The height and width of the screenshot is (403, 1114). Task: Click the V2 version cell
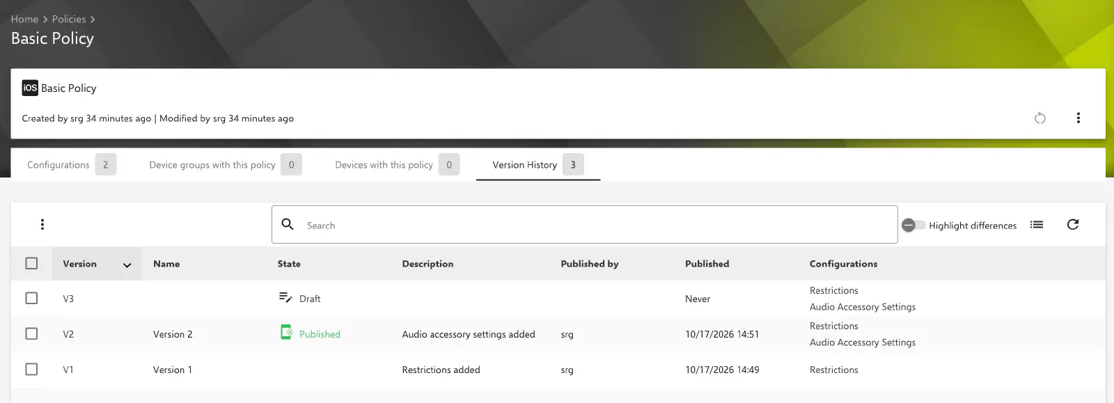tap(68, 334)
